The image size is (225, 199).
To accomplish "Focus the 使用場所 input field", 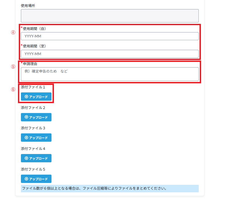I will (x=110, y=16).
